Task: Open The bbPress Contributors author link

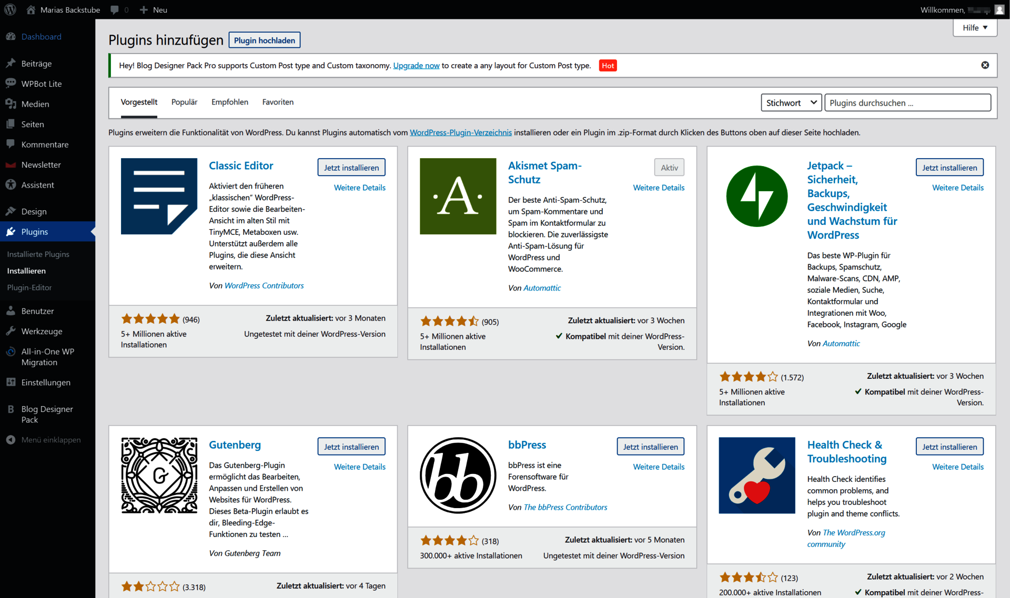Action: (565, 507)
